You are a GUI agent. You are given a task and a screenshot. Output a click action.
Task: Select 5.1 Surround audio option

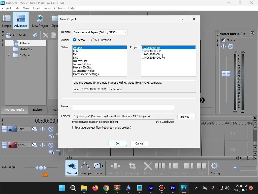click(x=101, y=40)
